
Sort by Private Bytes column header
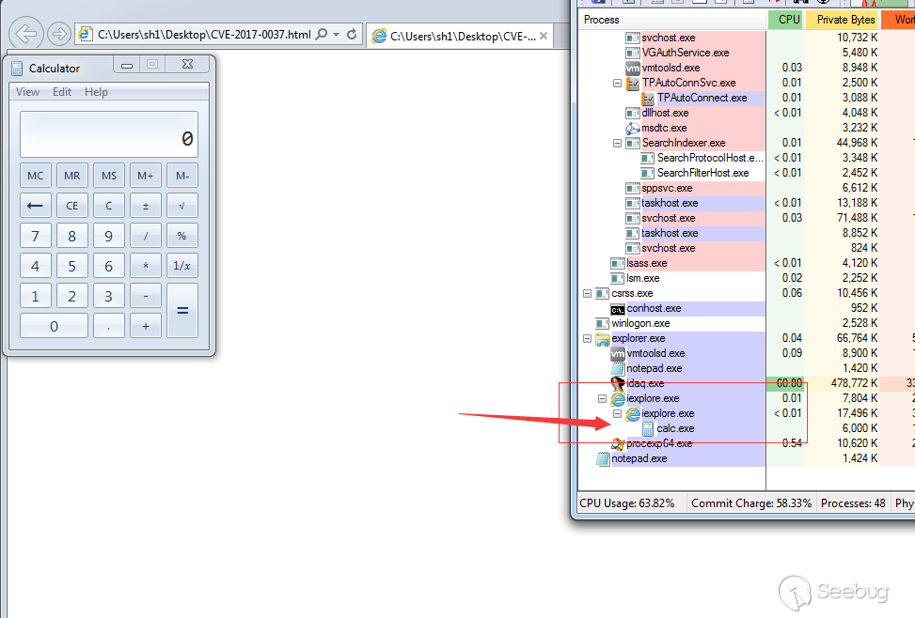tap(842, 19)
